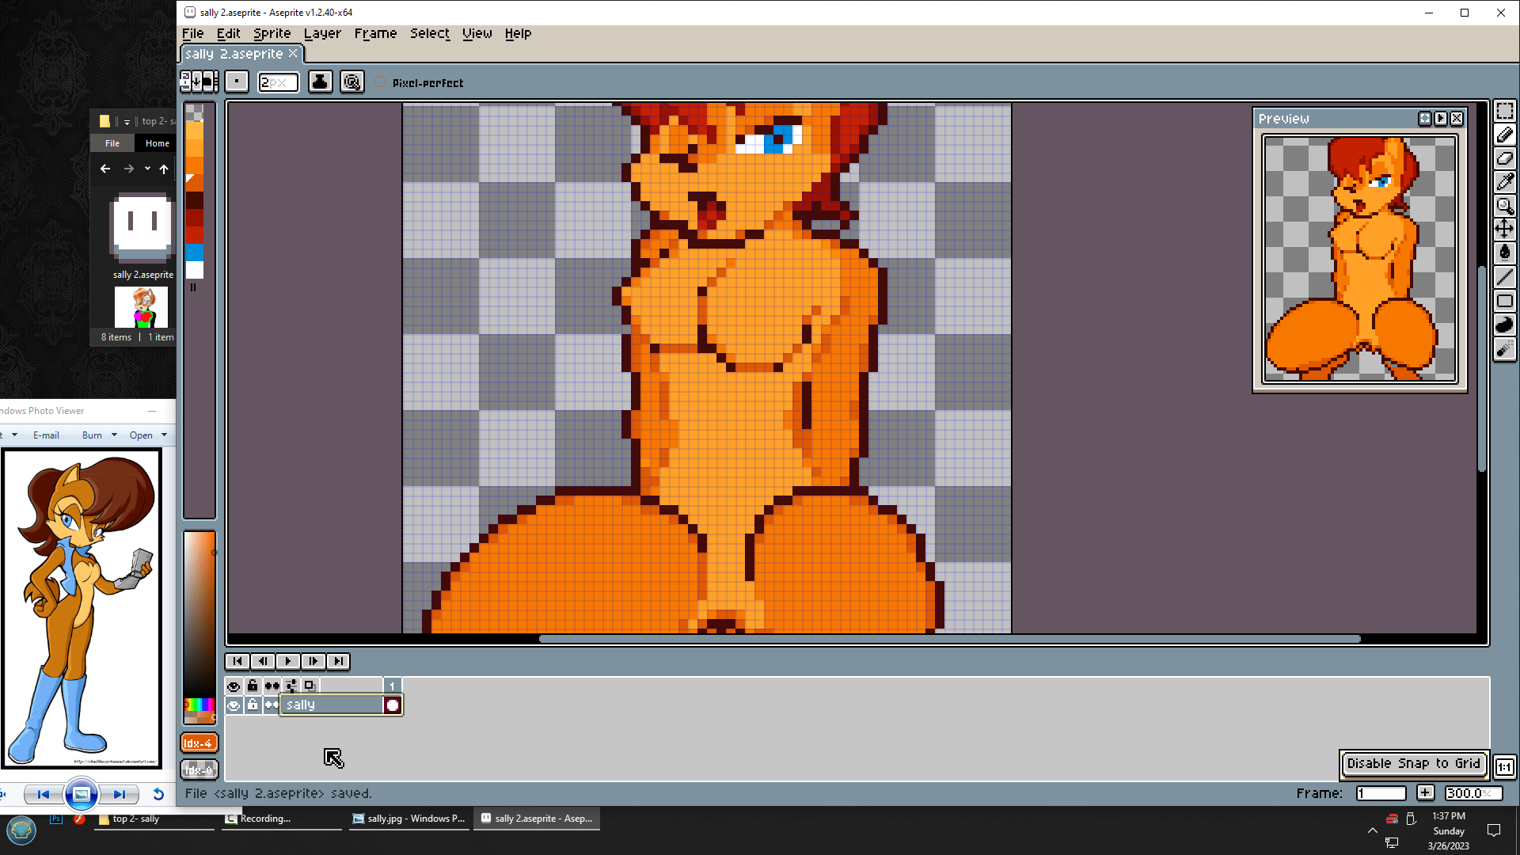Select the Eraser tool

tap(1504, 158)
